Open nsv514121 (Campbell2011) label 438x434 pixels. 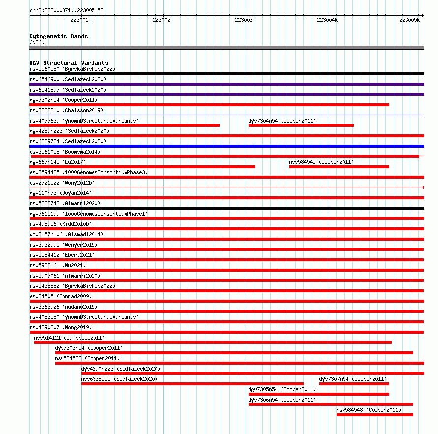pyautogui.click(x=69, y=338)
